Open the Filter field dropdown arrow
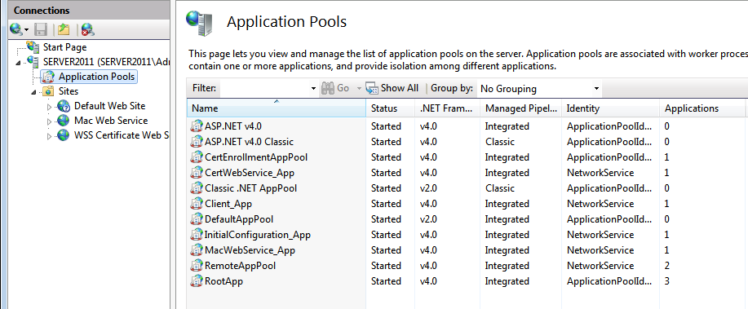The height and width of the screenshot is (309, 748). (313, 89)
